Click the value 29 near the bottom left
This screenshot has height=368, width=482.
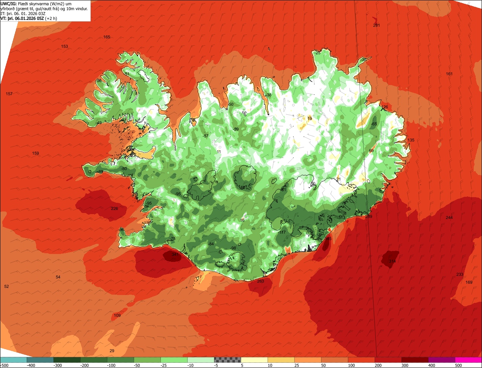(x=112, y=351)
